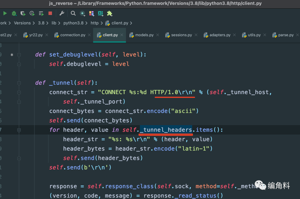Click the asterisk gutter marker by set_debuglevel

[x=12, y=55]
